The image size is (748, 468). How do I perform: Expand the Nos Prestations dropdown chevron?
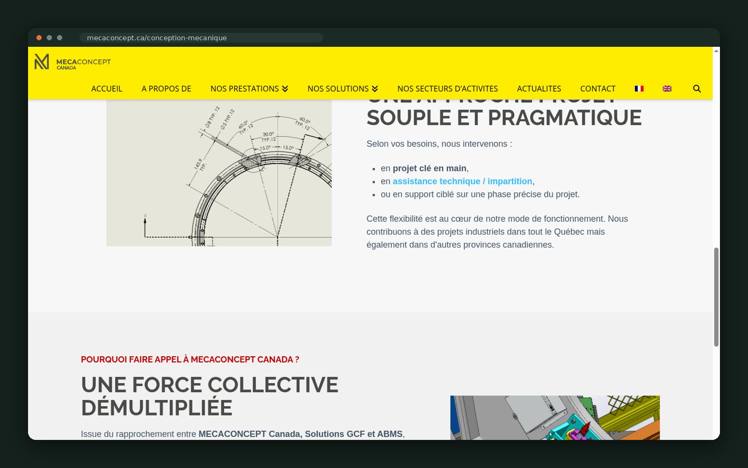285,88
